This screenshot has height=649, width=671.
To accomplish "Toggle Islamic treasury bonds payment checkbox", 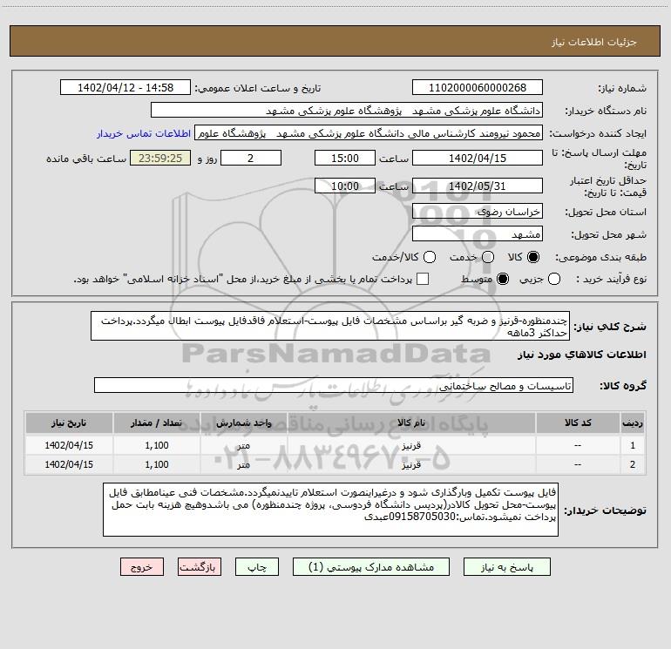I will pos(423,279).
